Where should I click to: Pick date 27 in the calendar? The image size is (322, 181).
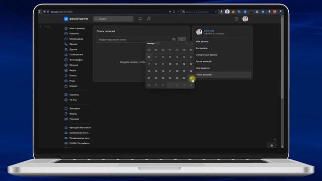(x=191, y=78)
